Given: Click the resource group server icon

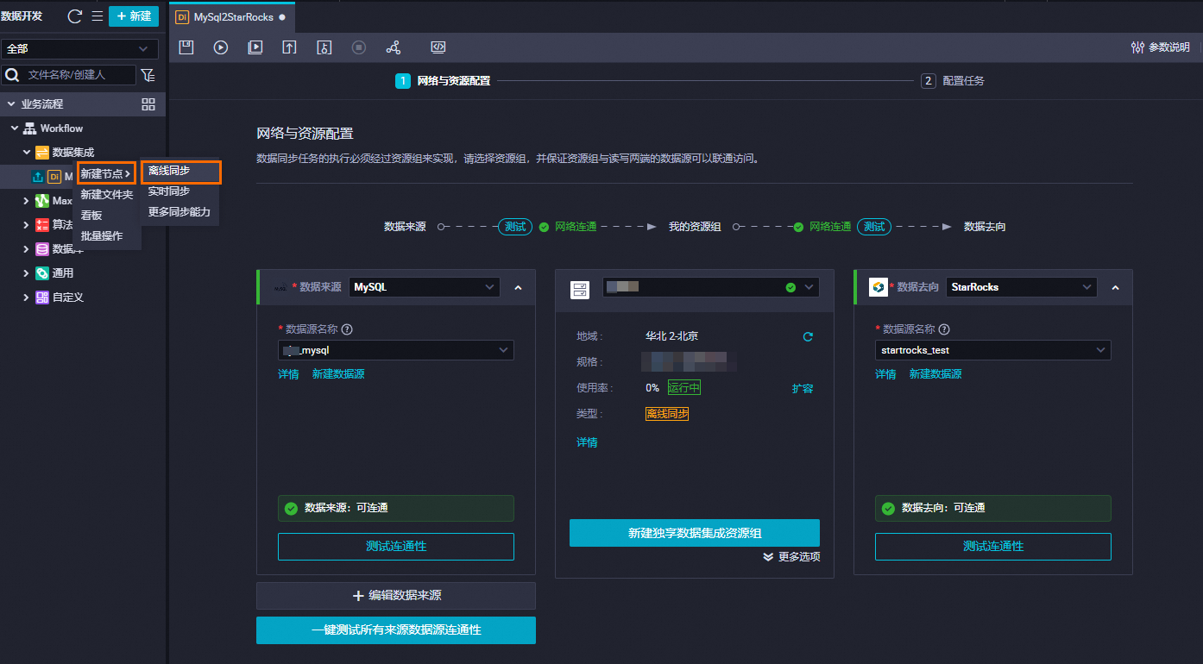Looking at the screenshot, I should coord(580,289).
